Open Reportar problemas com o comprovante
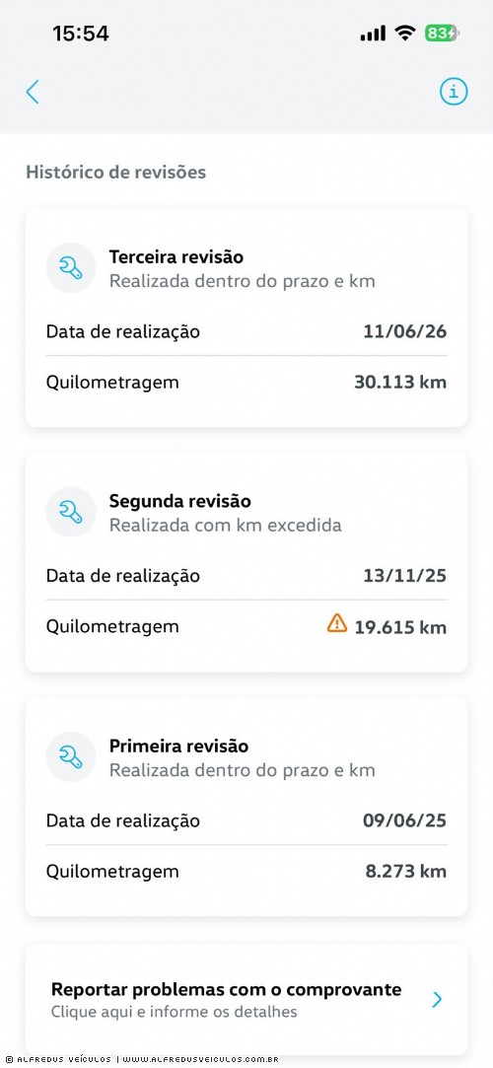 pos(246,999)
